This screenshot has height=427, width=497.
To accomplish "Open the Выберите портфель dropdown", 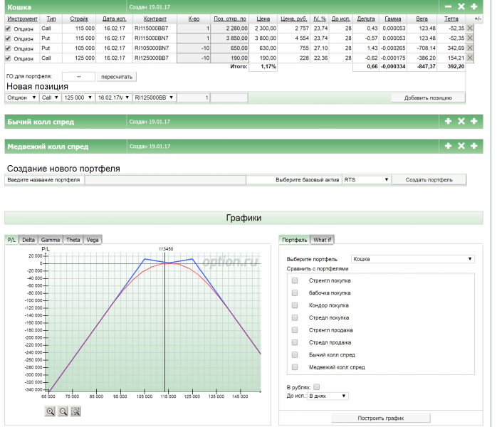I will tap(413, 259).
